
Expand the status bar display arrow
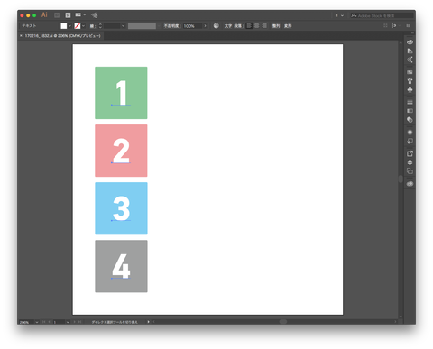[x=148, y=322]
